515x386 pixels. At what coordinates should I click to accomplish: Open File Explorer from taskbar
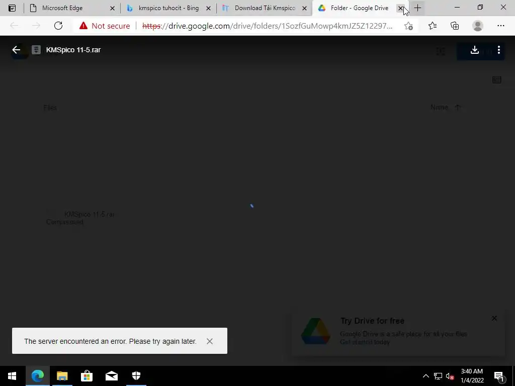62,376
